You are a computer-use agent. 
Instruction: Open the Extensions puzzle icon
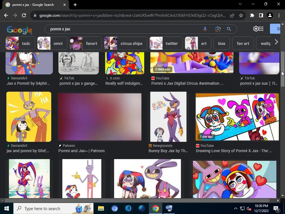pos(252,16)
